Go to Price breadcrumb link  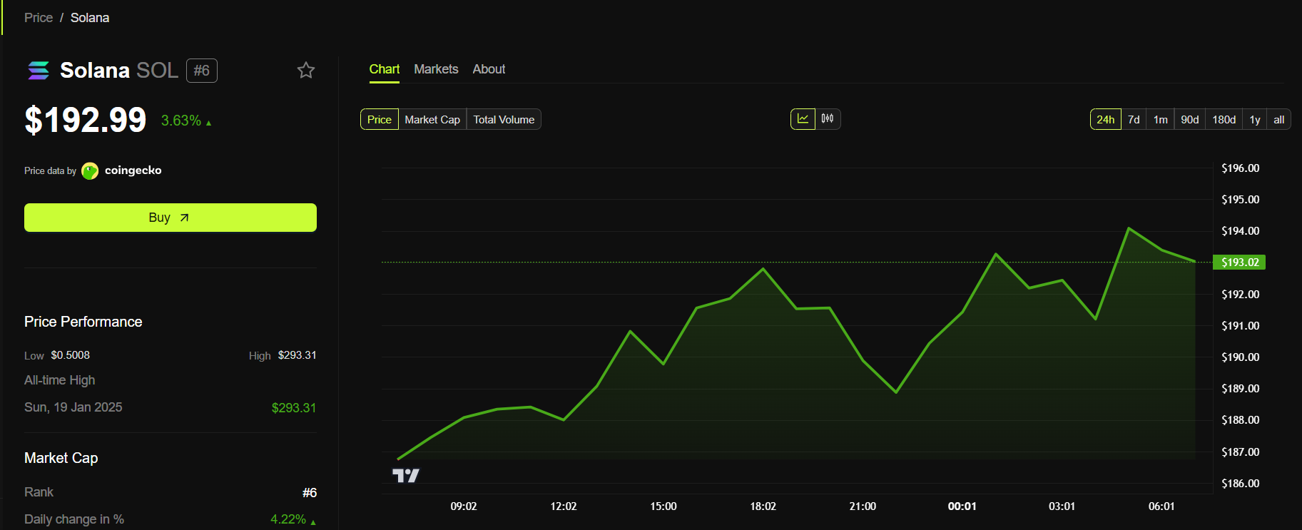point(39,18)
